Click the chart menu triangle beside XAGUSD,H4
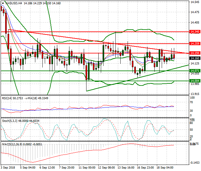The height and width of the screenshot is (171, 201). click(3, 3)
